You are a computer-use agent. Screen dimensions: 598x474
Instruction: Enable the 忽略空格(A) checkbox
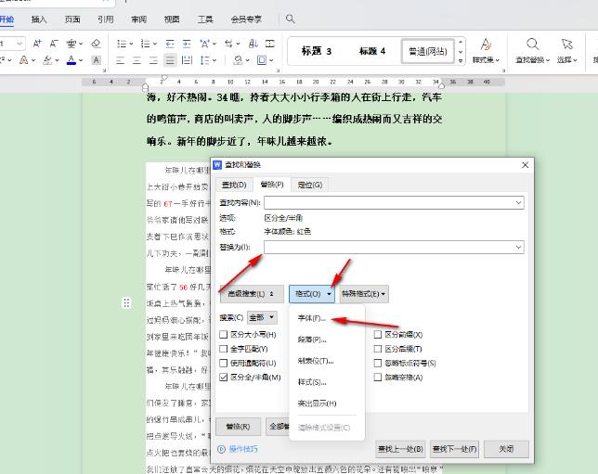(x=378, y=378)
